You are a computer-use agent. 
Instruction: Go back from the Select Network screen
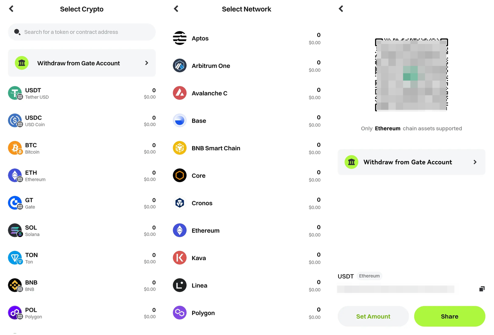[x=176, y=8]
